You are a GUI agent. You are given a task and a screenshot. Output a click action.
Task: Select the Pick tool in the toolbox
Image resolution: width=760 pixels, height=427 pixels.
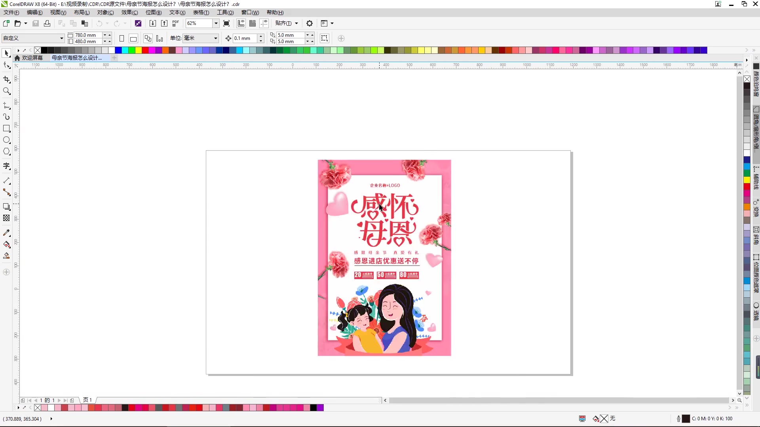coord(6,53)
